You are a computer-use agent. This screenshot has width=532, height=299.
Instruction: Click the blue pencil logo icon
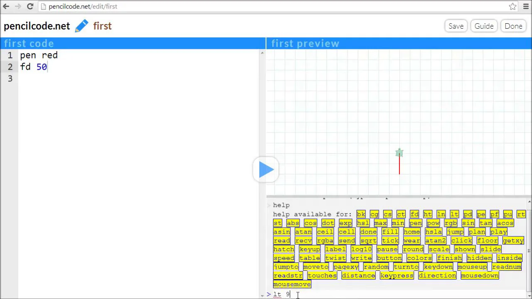point(81,26)
